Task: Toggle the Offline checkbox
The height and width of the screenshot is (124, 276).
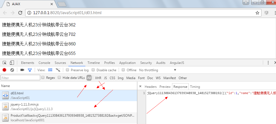Action: [x=123, y=70]
